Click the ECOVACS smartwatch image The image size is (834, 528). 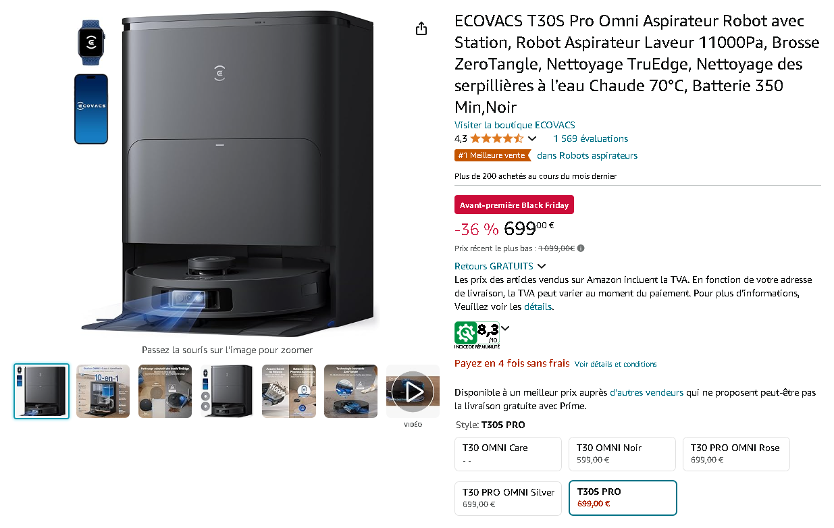pos(91,43)
